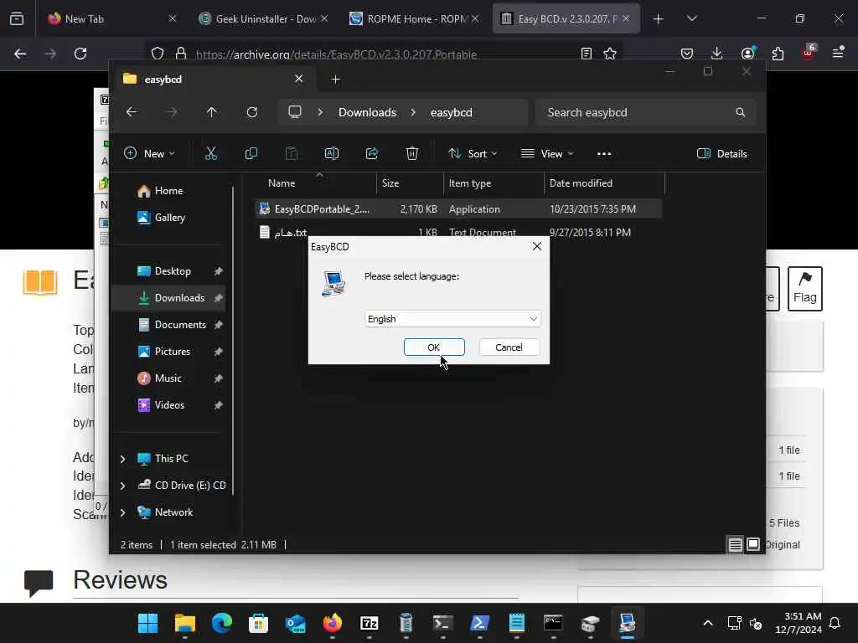Save page to Pocket icon
This screenshot has height=643, width=858.
(x=687, y=54)
